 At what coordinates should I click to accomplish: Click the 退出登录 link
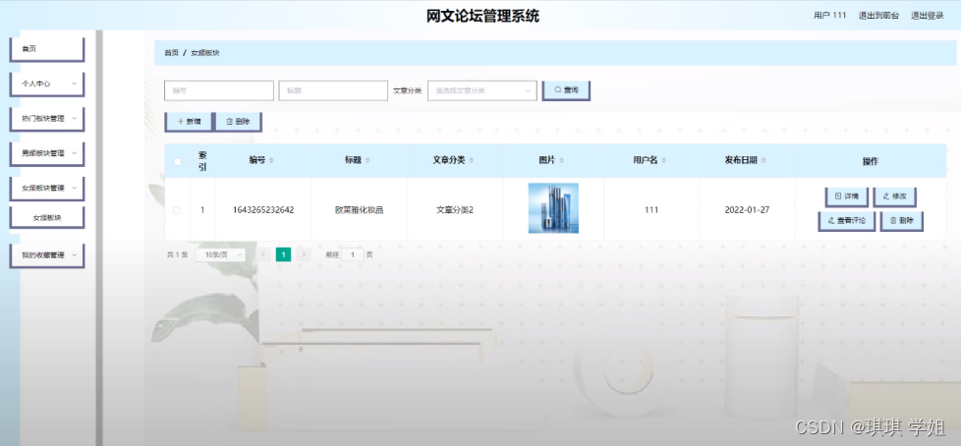[x=928, y=16]
